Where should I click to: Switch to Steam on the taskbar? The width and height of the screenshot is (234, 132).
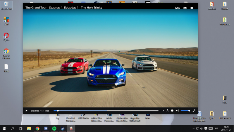pyautogui.click(x=63, y=128)
